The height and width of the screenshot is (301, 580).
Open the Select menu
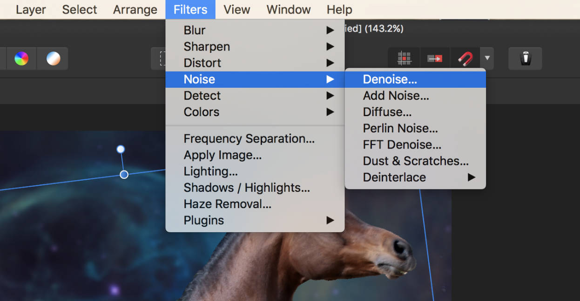pyautogui.click(x=80, y=9)
